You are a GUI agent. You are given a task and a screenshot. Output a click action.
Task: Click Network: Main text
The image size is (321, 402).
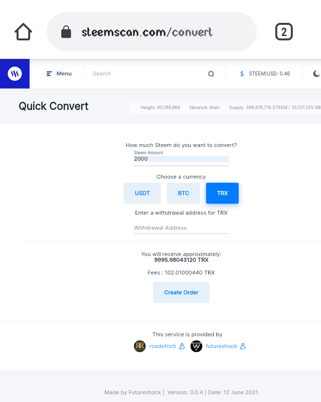click(x=205, y=108)
